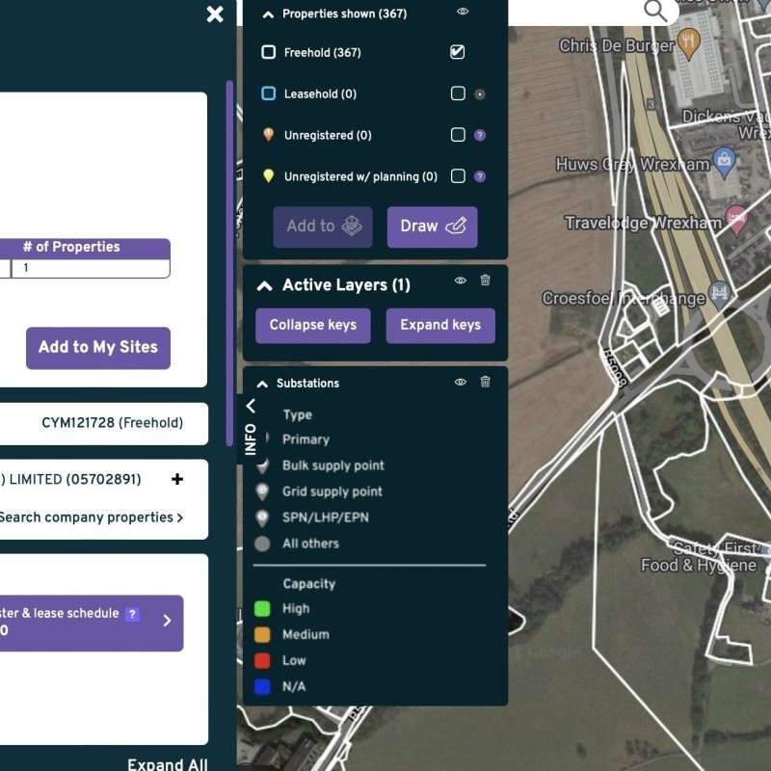Click Grid supply point marker icon
The image size is (771, 771).
(262, 492)
